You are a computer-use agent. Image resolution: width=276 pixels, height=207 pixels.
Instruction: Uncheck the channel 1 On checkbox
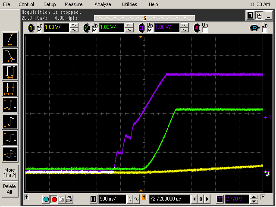coord(39,30)
